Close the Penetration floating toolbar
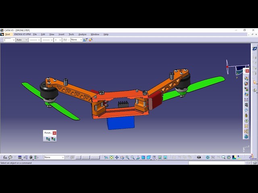 pos(54,133)
